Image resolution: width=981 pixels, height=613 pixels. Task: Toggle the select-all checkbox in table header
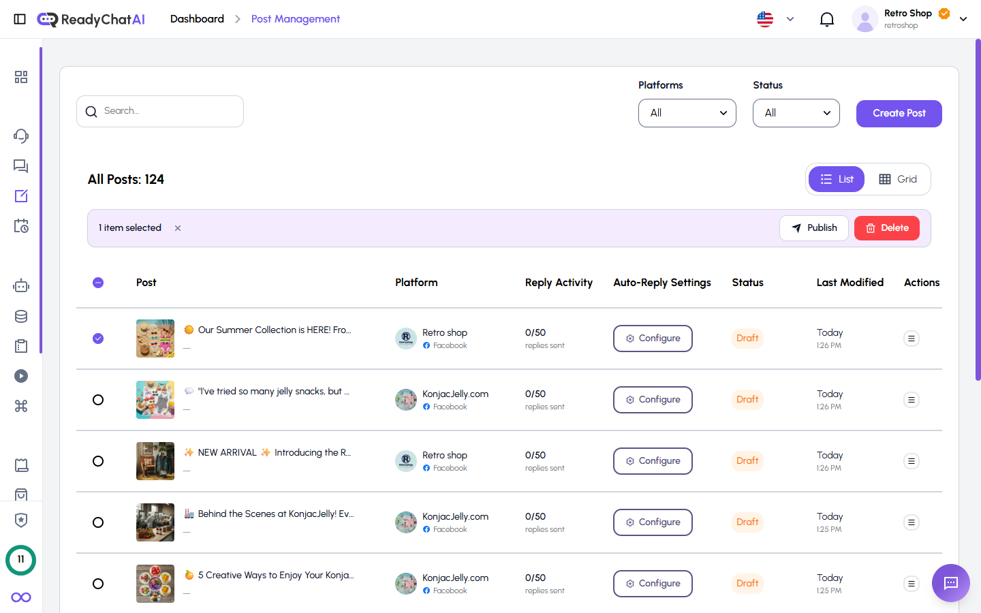coord(97,282)
